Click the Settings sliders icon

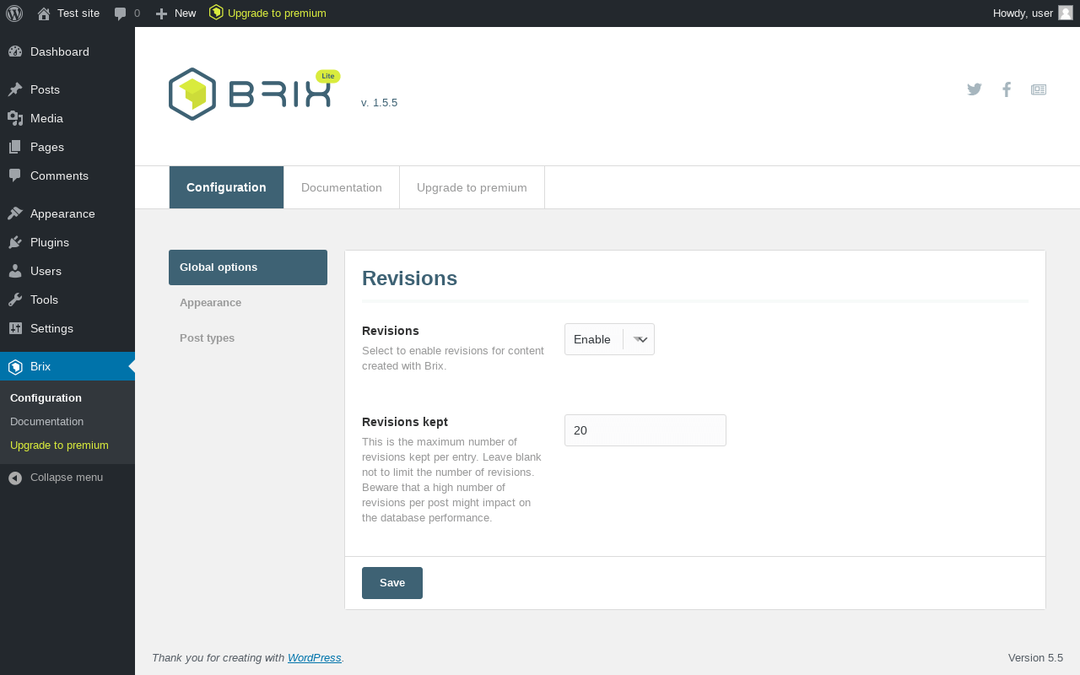click(x=15, y=328)
